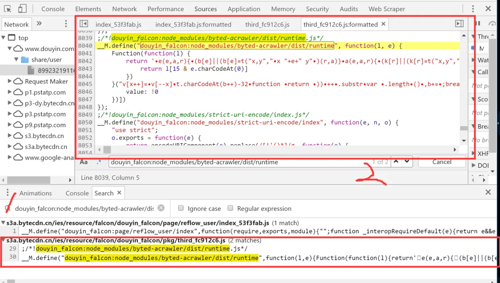This screenshot has width=500, height=283.
Task: Click the top frame icon in tree
Action: [x=12, y=38]
